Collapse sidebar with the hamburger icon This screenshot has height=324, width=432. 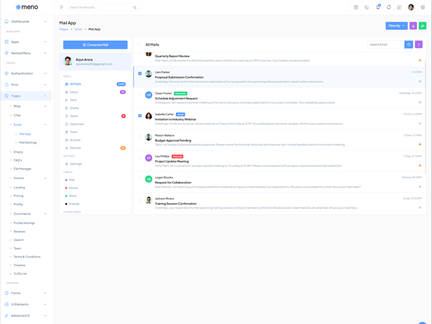[62, 8]
